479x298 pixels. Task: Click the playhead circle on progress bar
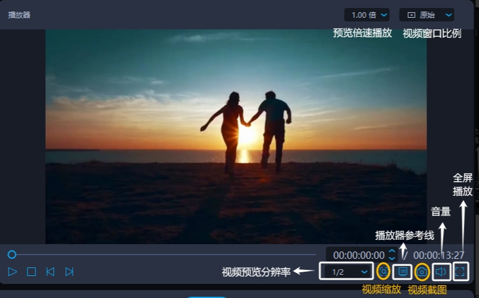tap(12, 255)
